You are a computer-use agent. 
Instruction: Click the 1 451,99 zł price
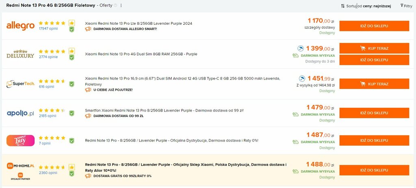(x=321, y=78)
